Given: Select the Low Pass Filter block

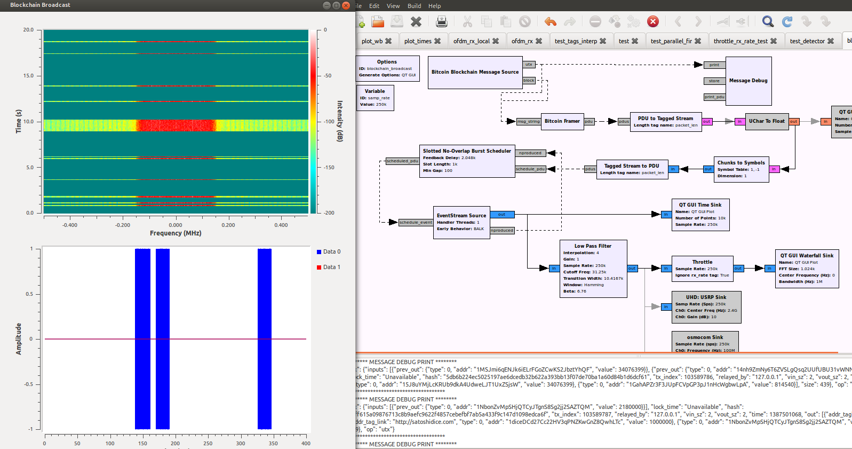Looking at the screenshot, I should tap(593, 269).
